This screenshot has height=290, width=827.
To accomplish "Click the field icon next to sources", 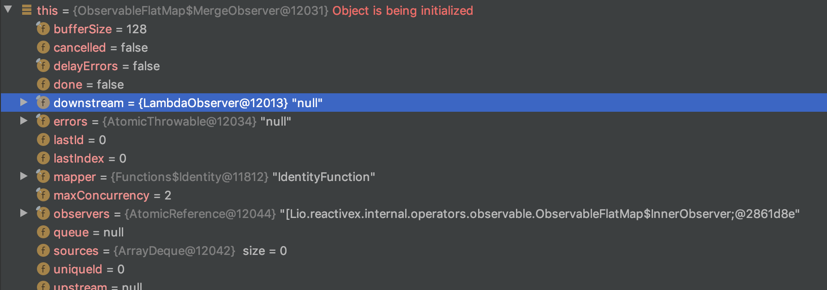I will (x=43, y=250).
